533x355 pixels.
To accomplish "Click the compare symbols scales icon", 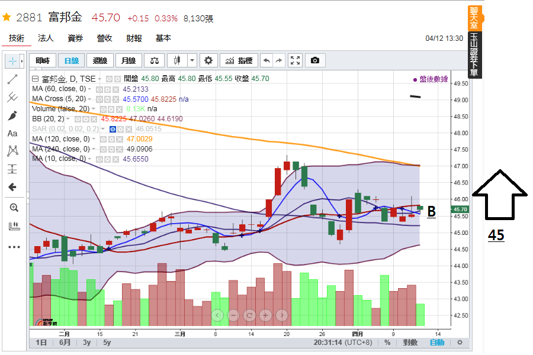I will [x=155, y=61].
